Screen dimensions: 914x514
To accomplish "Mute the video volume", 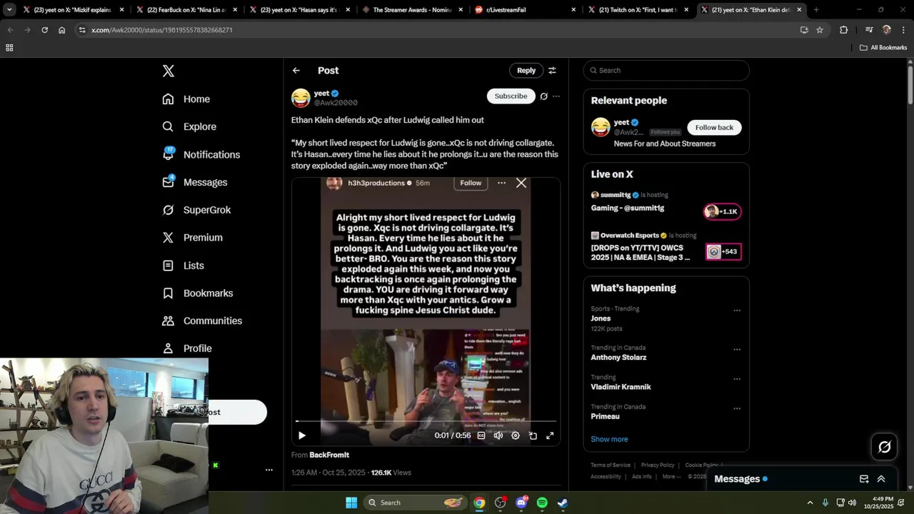I will [x=498, y=435].
